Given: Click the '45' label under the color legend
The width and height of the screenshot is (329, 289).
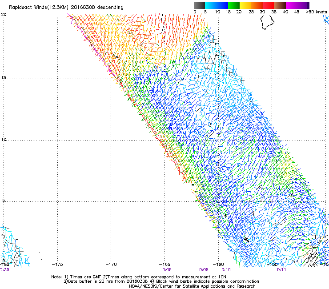Looking at the screenshot, I should click(297, 12).
